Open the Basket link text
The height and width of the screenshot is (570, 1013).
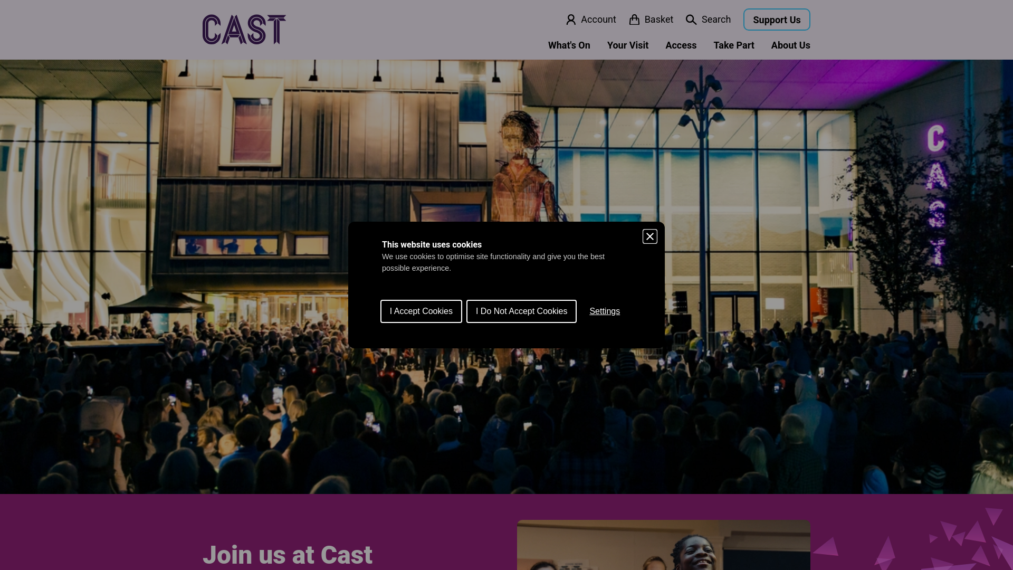pyautogui.click(x=659, y=20)
